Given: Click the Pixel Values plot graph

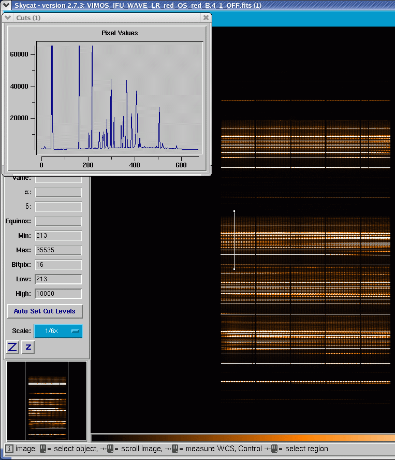Looking at the screenshot, I should coord(120,98).
